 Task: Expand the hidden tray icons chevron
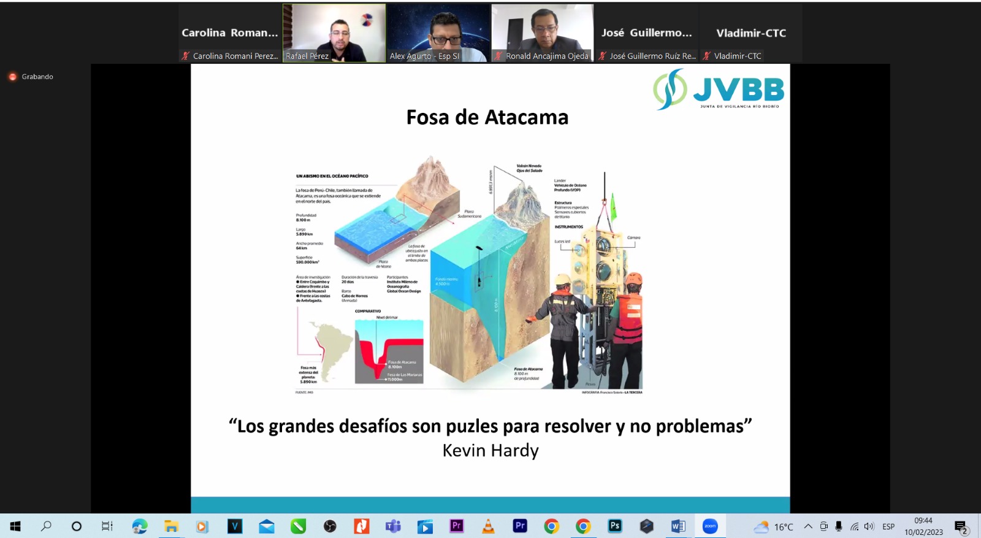(x=808, y=526)
